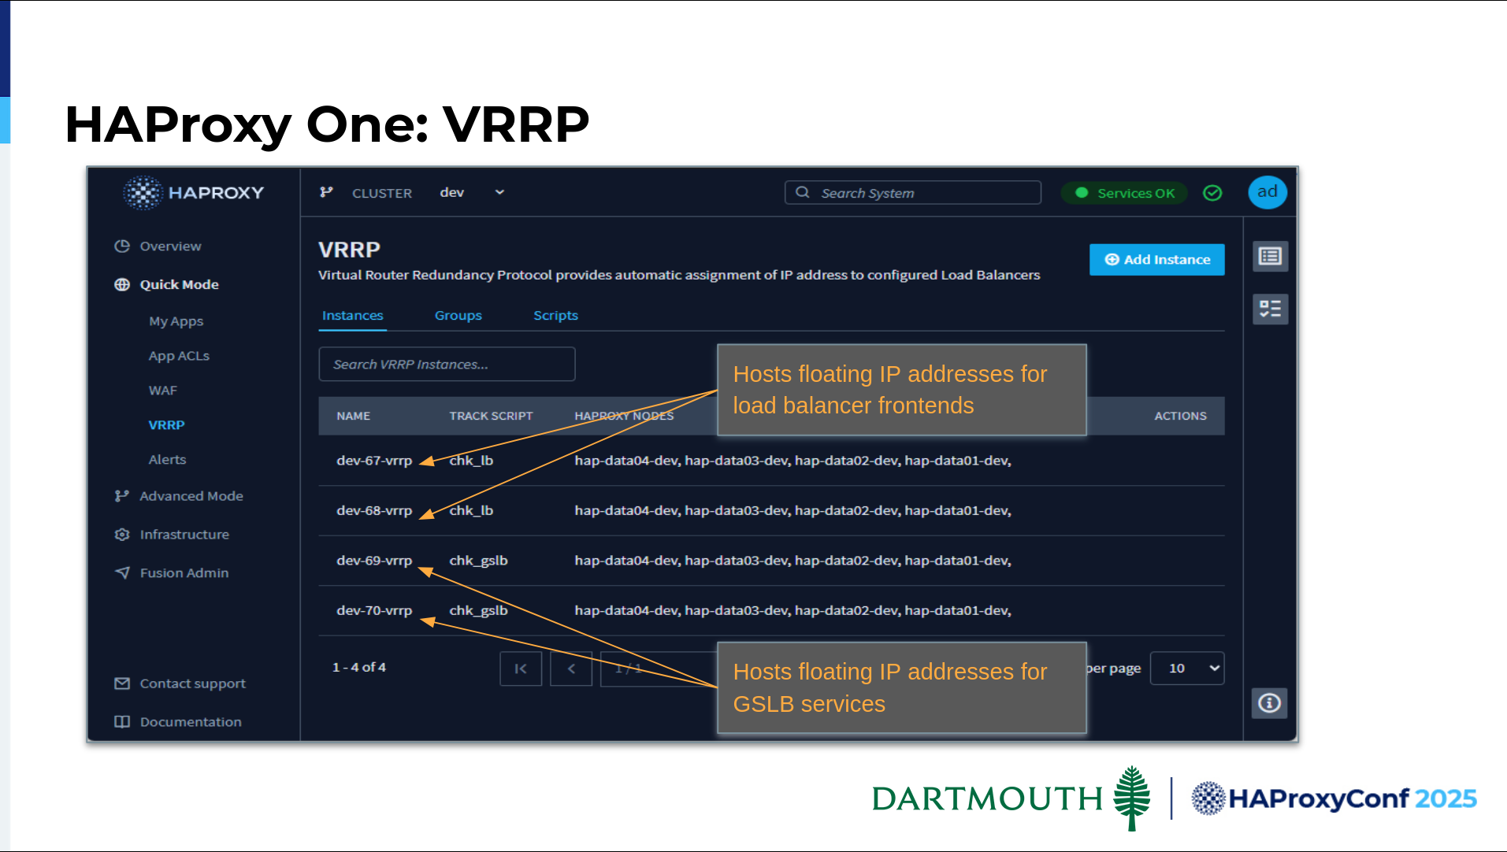Viewport: 1507px width, 852px height.
Task: Click the green checkmark status icon
Action: pos(1212,193)
